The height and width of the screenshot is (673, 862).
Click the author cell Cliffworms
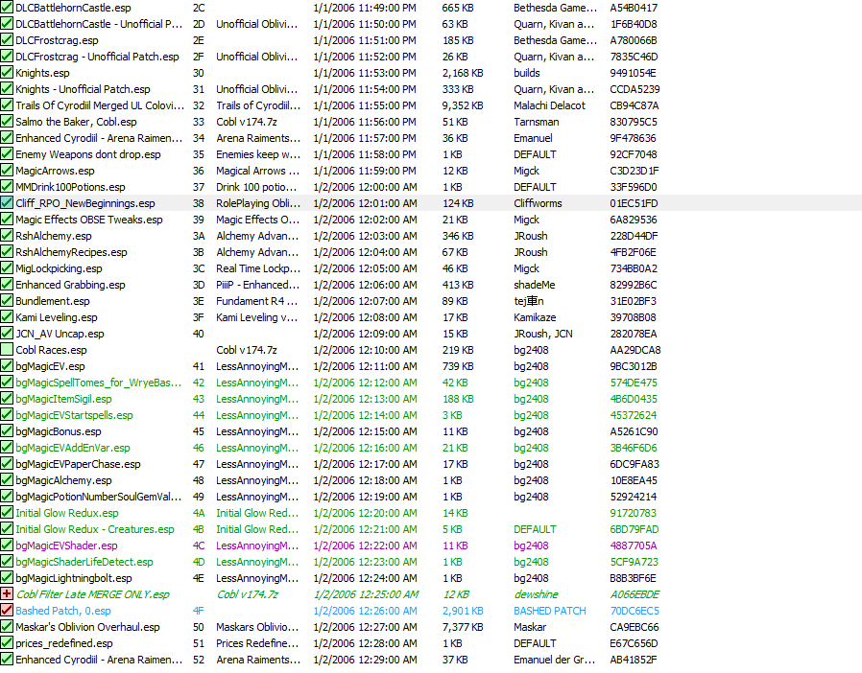click(538, 203)
